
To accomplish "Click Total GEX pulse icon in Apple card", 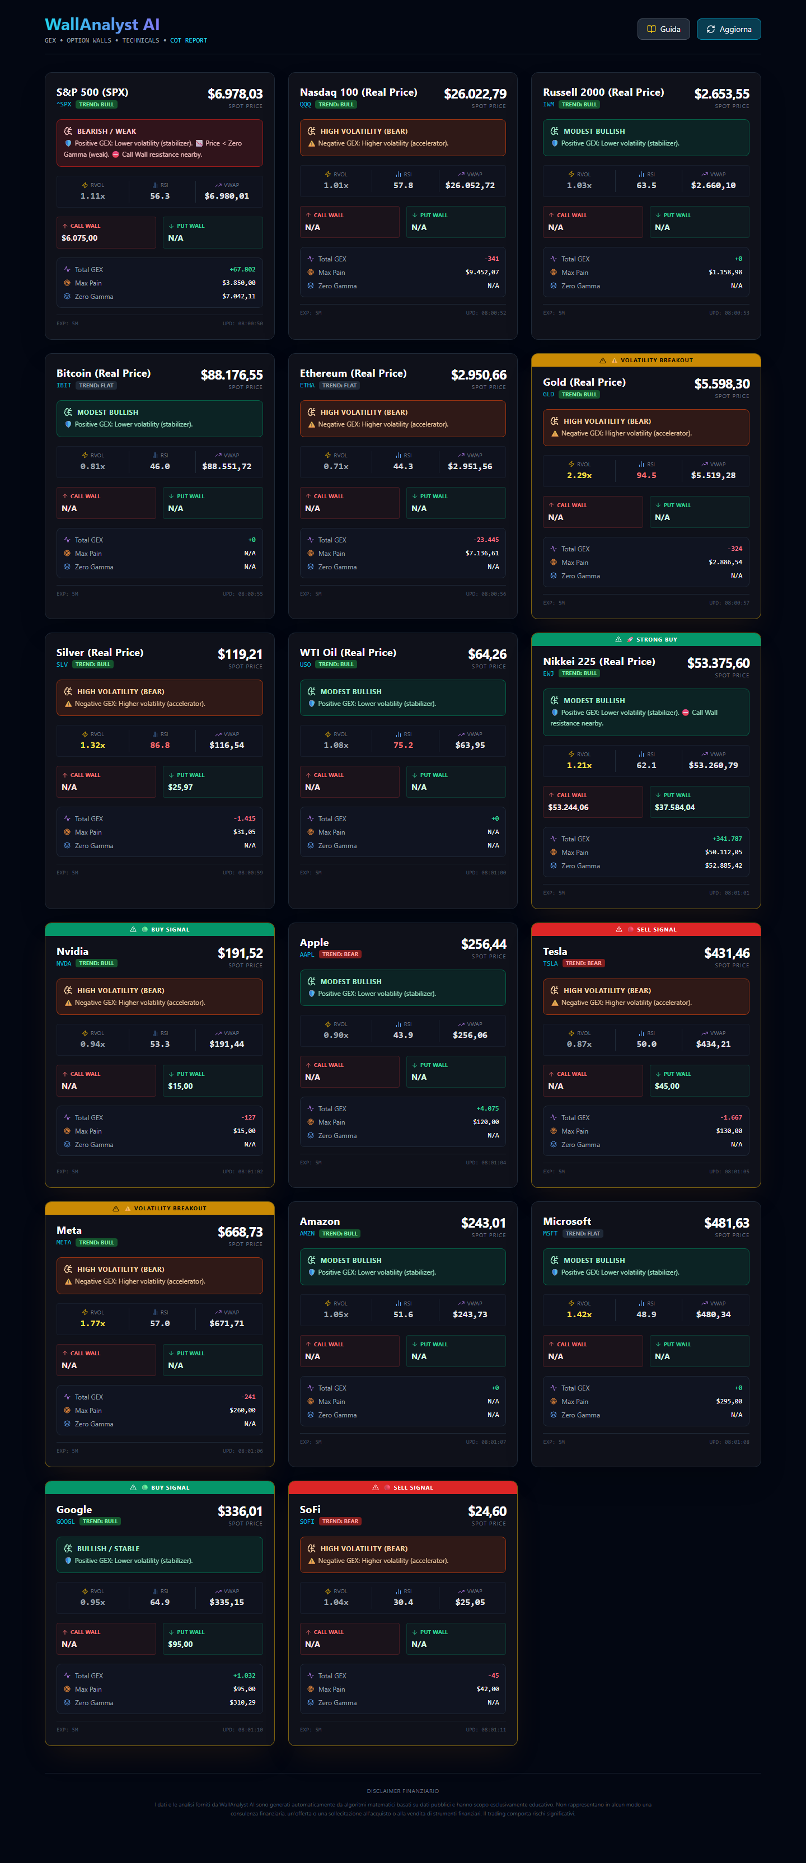I will tap(311, 1109).
